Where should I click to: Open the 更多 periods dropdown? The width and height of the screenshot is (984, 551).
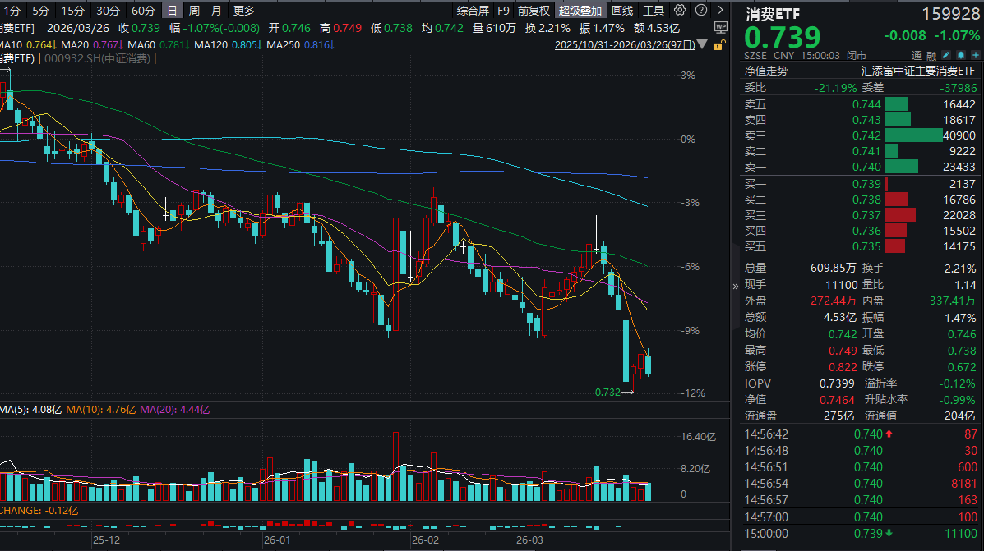pyautogui.click(x=244, y=11)
